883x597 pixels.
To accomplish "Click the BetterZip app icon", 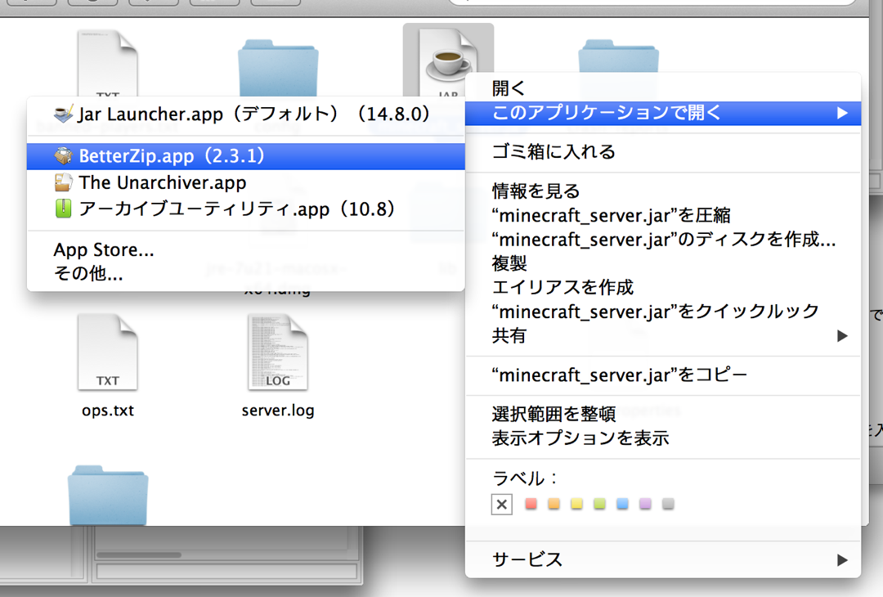I will coord(64,156).
